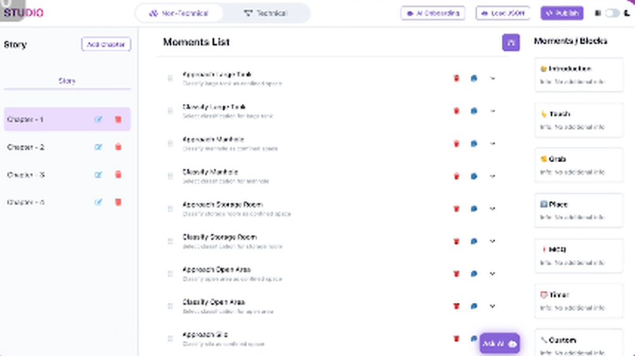The height and width of the screenshot is (356, 635).
Task: Click the purple icon beside Moments List
Action: pos(511,42)
